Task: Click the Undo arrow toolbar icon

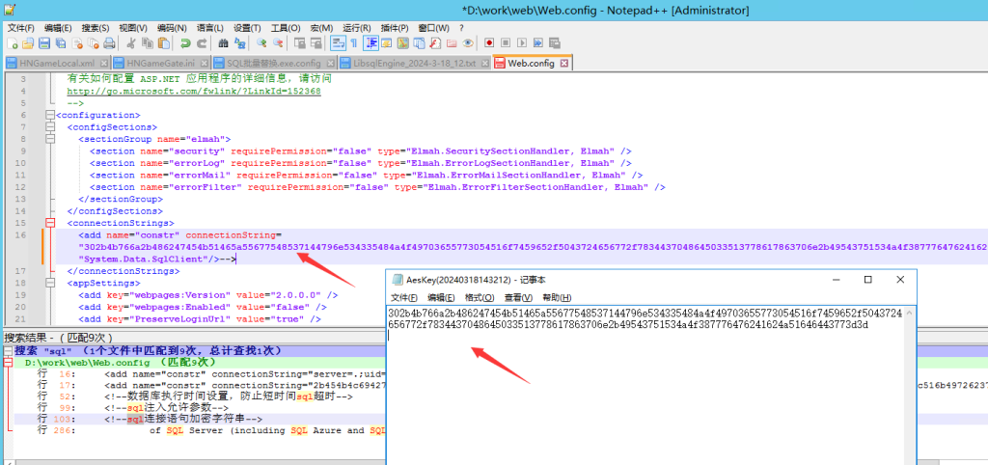Action: [x=185, y=43]
